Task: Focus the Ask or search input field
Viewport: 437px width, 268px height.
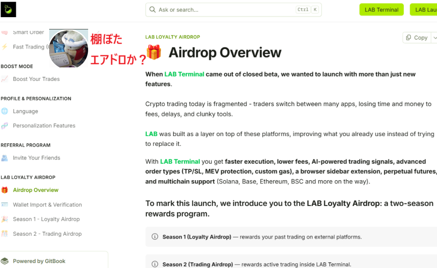Action: pyautogui.click(x=225, y=10)
